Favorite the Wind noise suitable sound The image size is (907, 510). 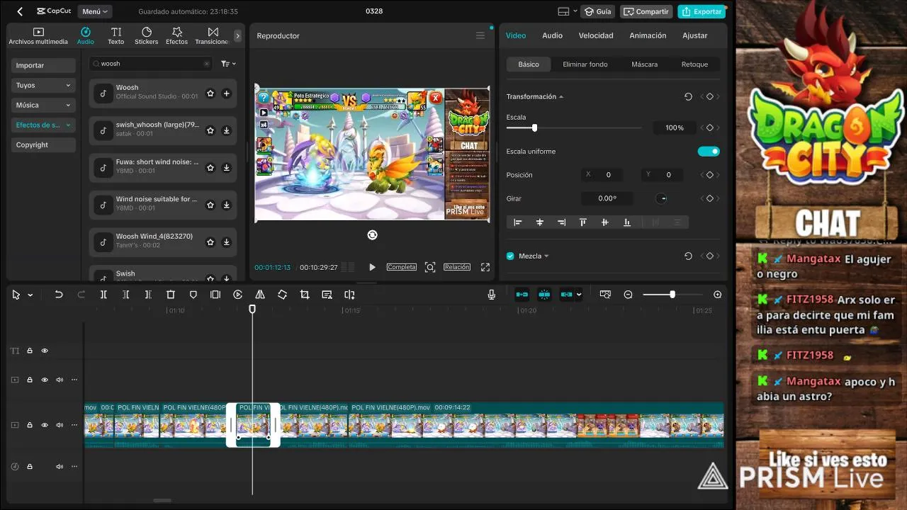[210, 205]
